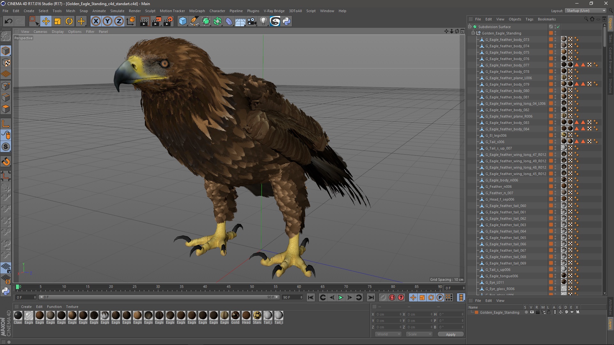Open Bookmarks in Object Manager

[547, 19]
